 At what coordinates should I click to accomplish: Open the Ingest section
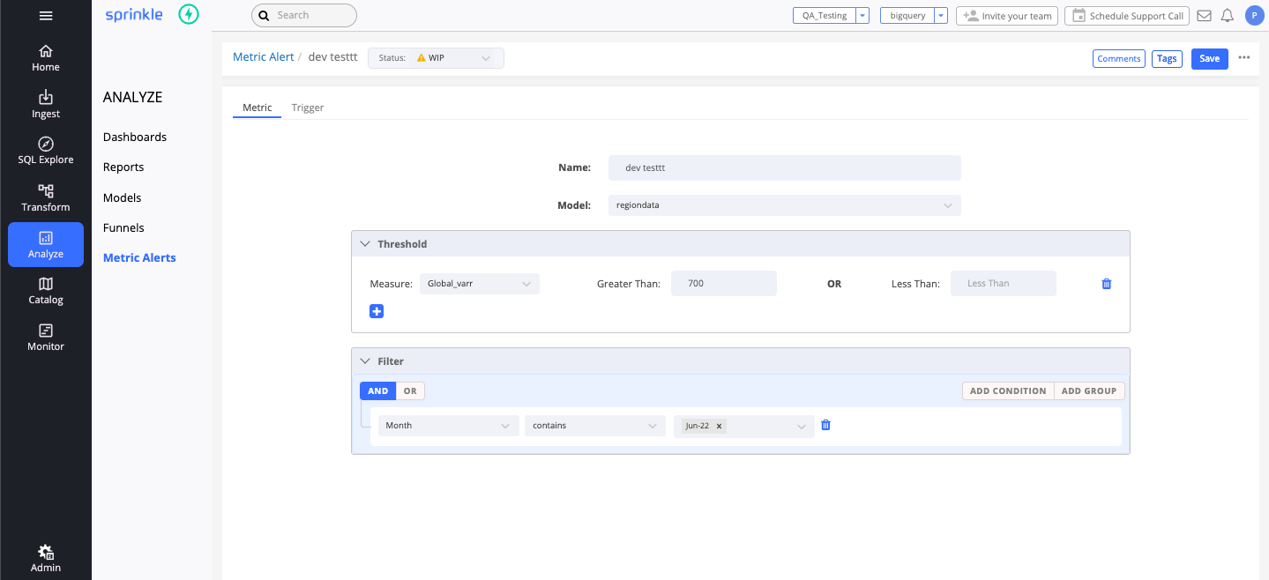click(x=46, y=105)
